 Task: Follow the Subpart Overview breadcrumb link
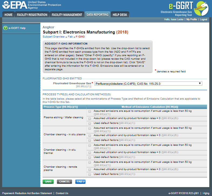(54, 37)
